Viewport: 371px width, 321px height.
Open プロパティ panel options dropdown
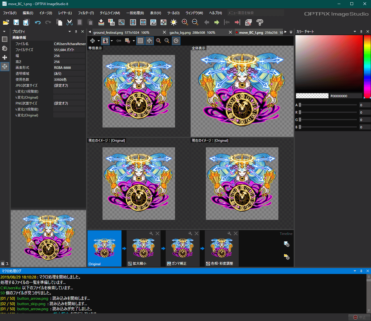pos(70,31)
